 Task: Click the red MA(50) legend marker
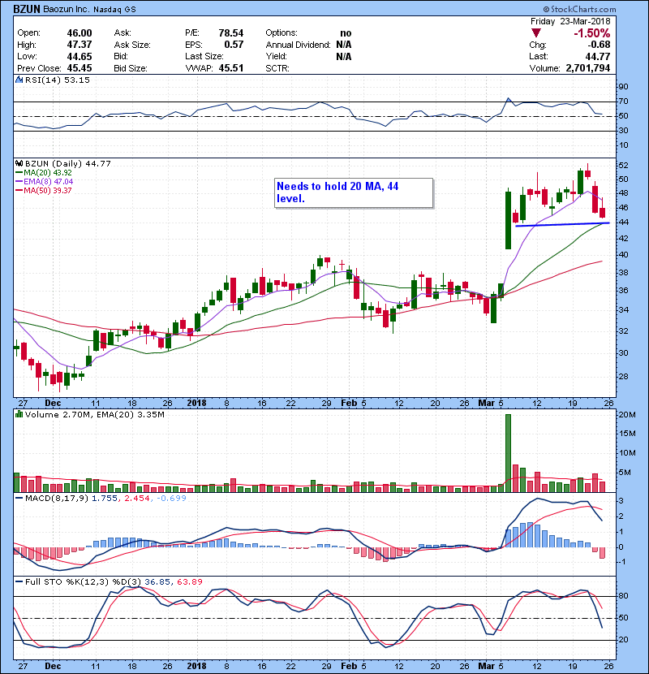[x=19, y=192]
